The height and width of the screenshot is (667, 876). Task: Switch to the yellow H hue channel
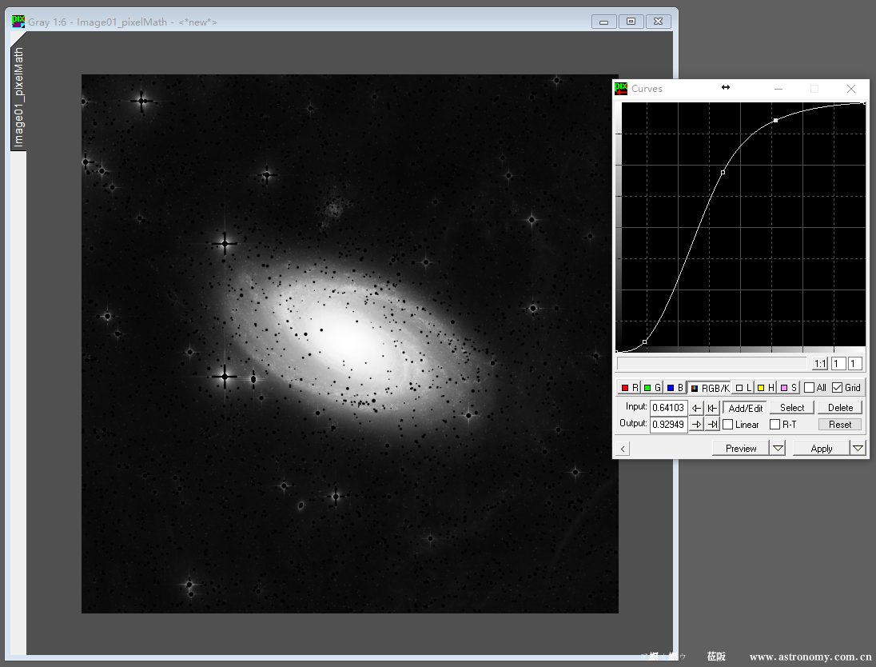pyautogui.click(x=766, y=388)
